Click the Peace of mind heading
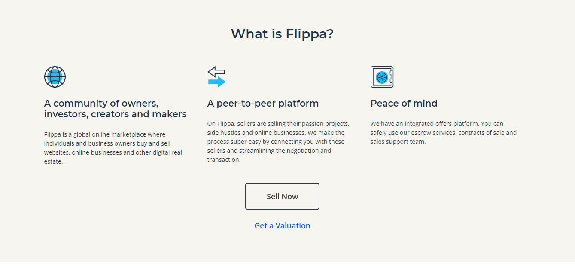575x268 pixels. (x=404, y=103)
